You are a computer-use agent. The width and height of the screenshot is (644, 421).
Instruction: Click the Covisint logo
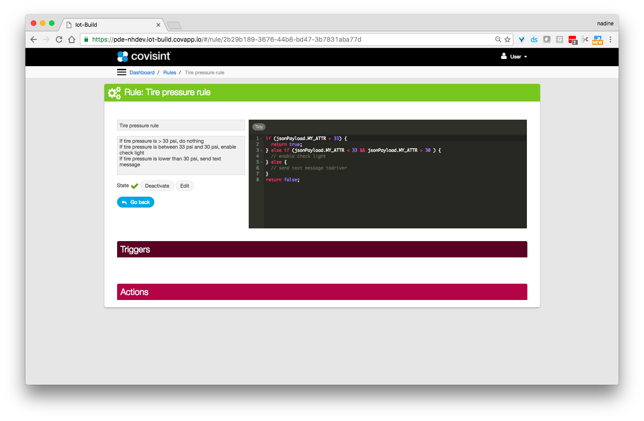[x=144, y=57]
